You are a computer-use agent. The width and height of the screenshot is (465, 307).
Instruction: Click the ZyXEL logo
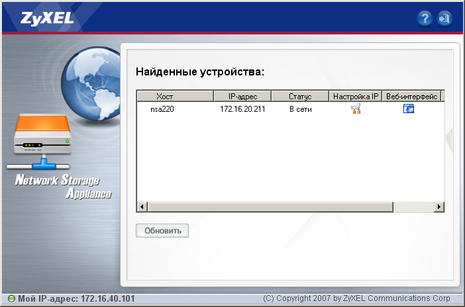(x=47, y=19)
